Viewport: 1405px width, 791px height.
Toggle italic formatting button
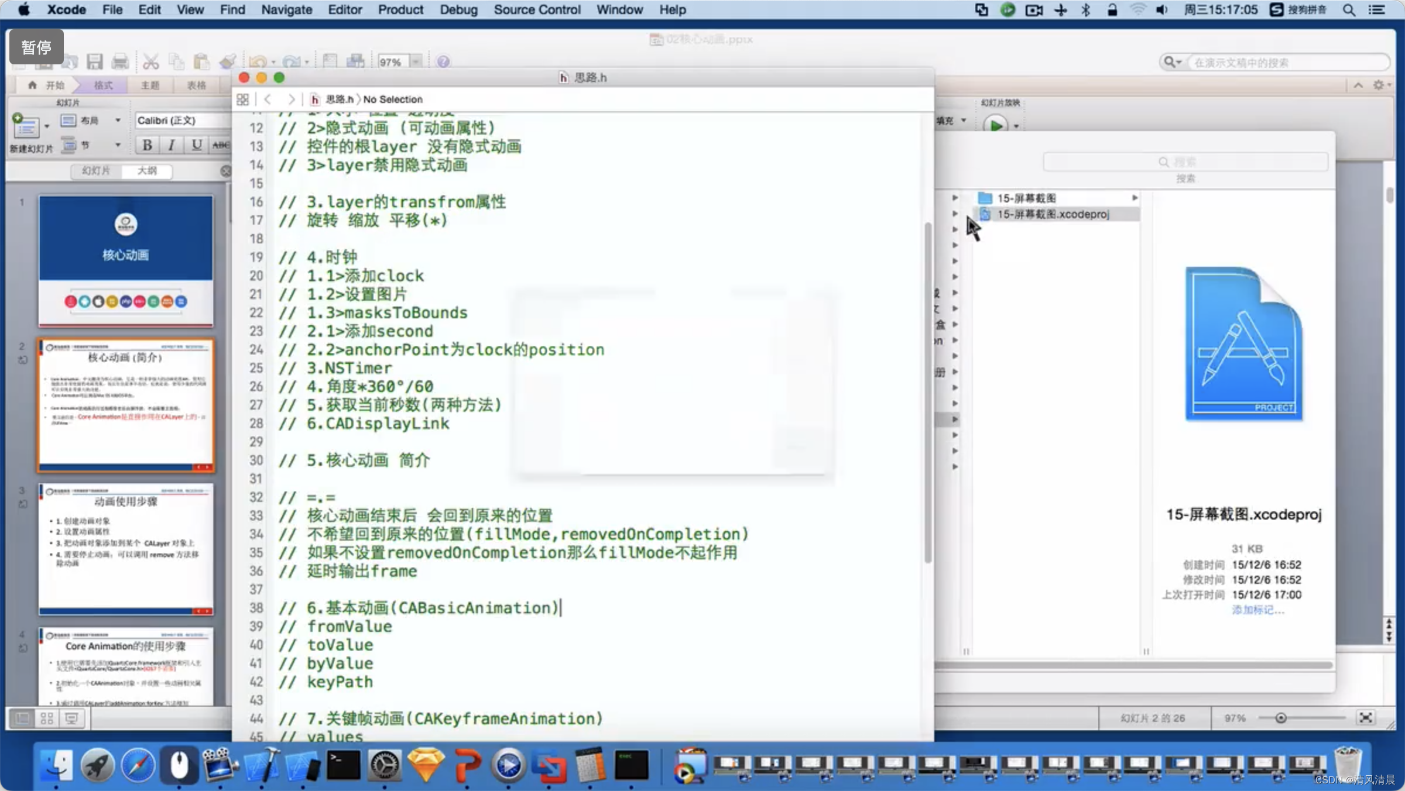[x=172, y=145]
